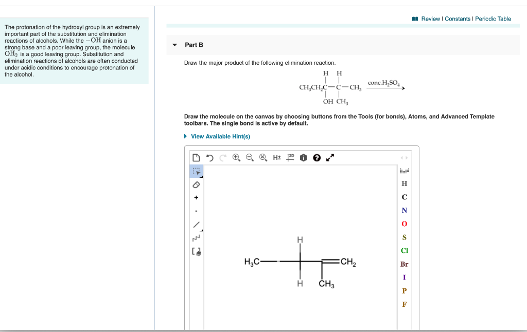Click the right navigation chevron above atom list
This screenshot has height=332, width=527.
pos(406,158)
